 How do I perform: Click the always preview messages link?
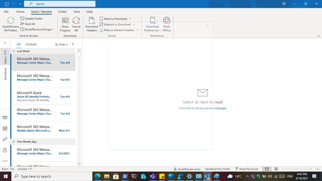(x=203, y=108)
